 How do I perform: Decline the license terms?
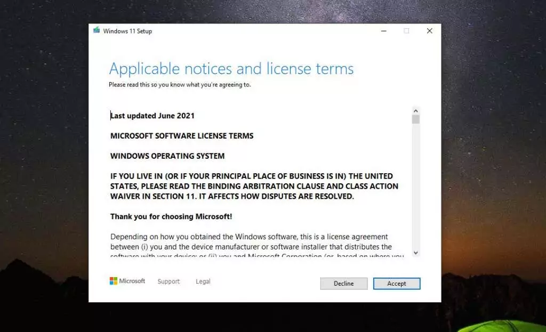344,284
